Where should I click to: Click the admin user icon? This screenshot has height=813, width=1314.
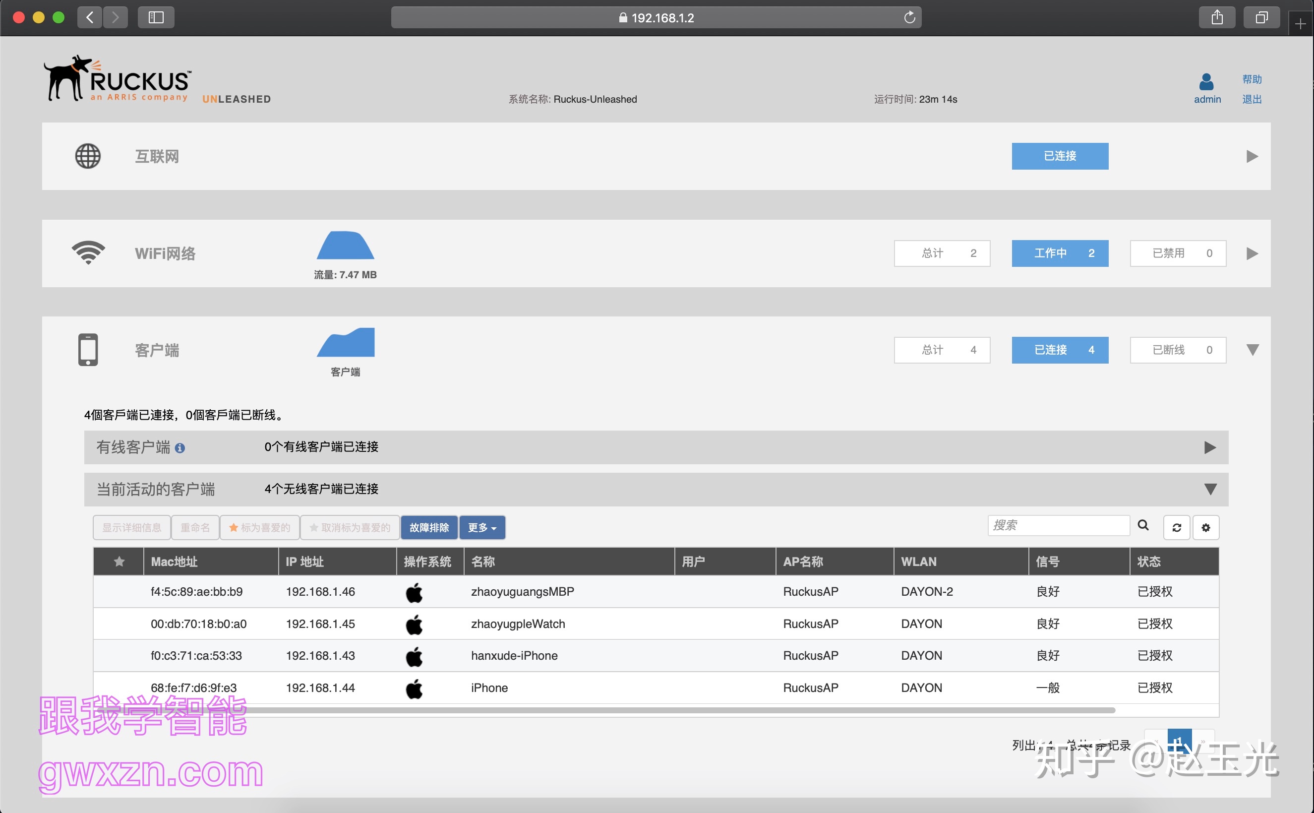1206,82
